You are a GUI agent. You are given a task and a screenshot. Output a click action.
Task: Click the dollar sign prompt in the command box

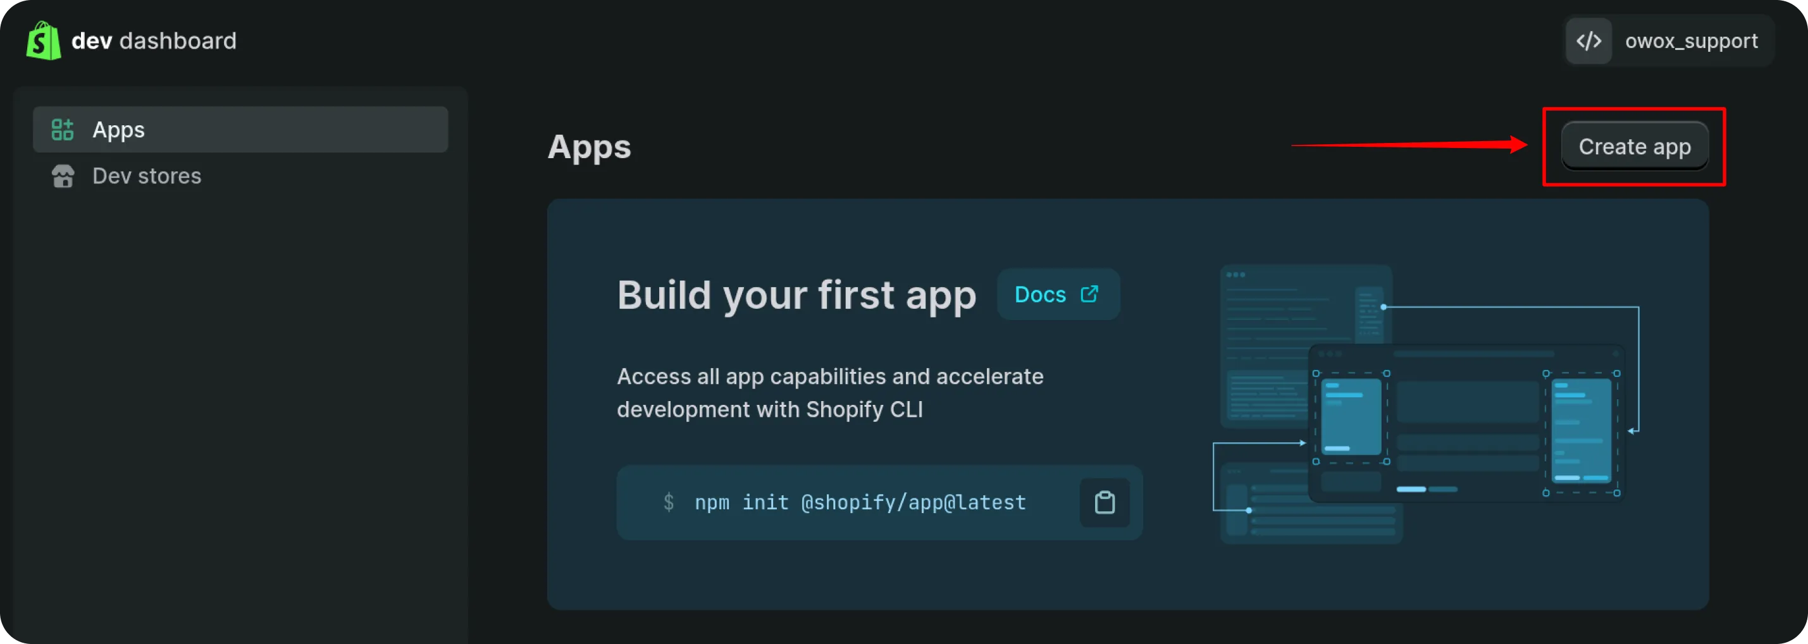(669, 502)
